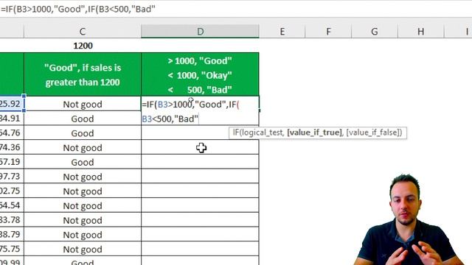Click the sales value cell ending 75.75

click(12, 249)
